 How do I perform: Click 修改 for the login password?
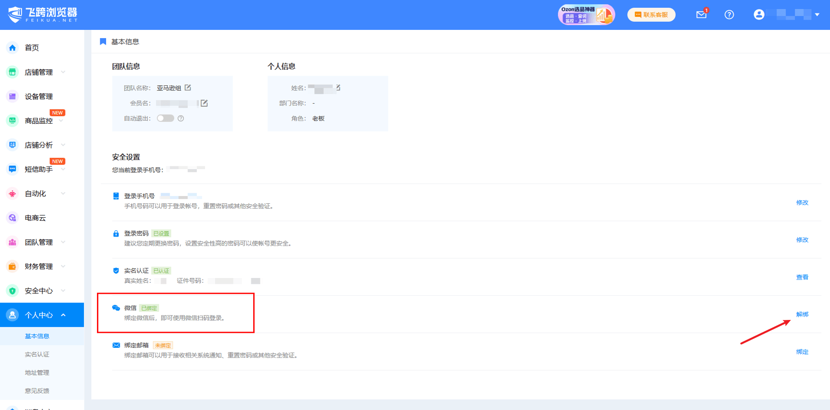click(x=802, y=240)
